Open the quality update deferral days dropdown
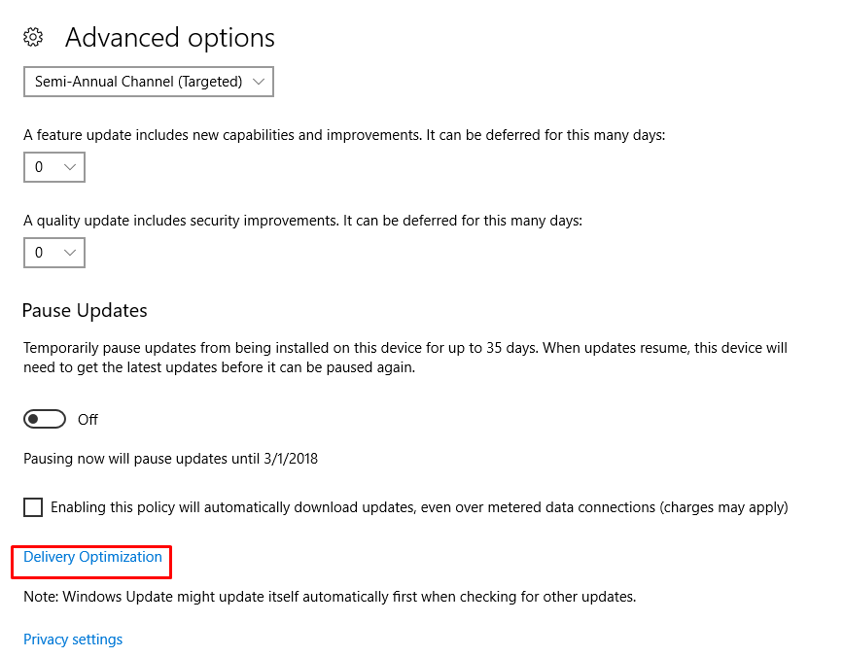 pyautogui.click(x=53, y=253)
